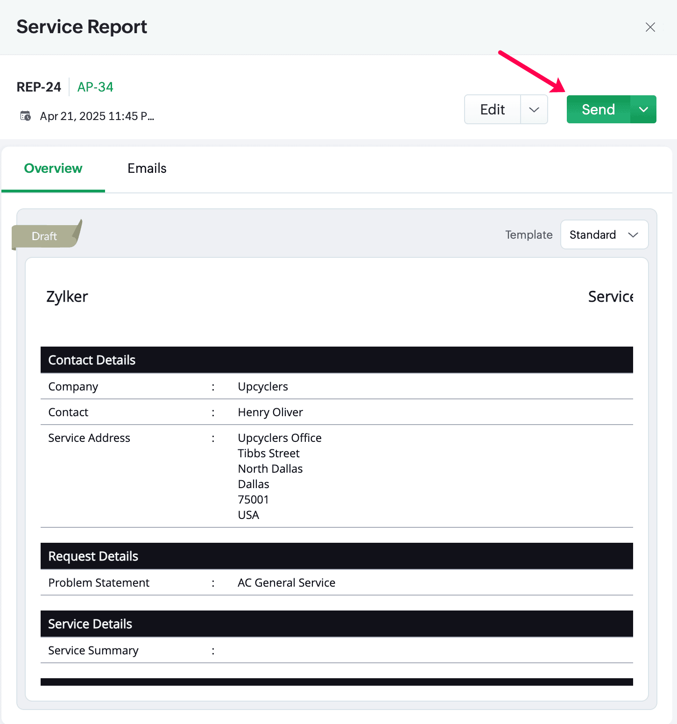Click the calendar clock icon

pos(25,116)
